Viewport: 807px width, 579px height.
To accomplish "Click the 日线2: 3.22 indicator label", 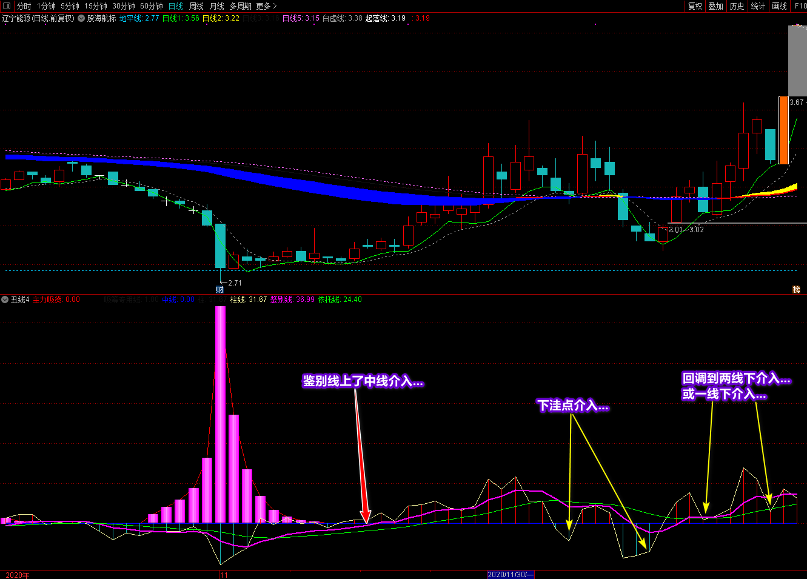I will point(221,18).
